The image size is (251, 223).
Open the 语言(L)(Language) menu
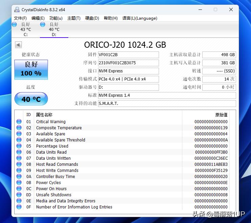[x=140, y=18]
